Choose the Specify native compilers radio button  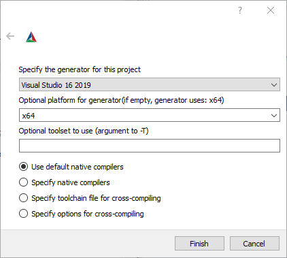[x=23, y=182]
